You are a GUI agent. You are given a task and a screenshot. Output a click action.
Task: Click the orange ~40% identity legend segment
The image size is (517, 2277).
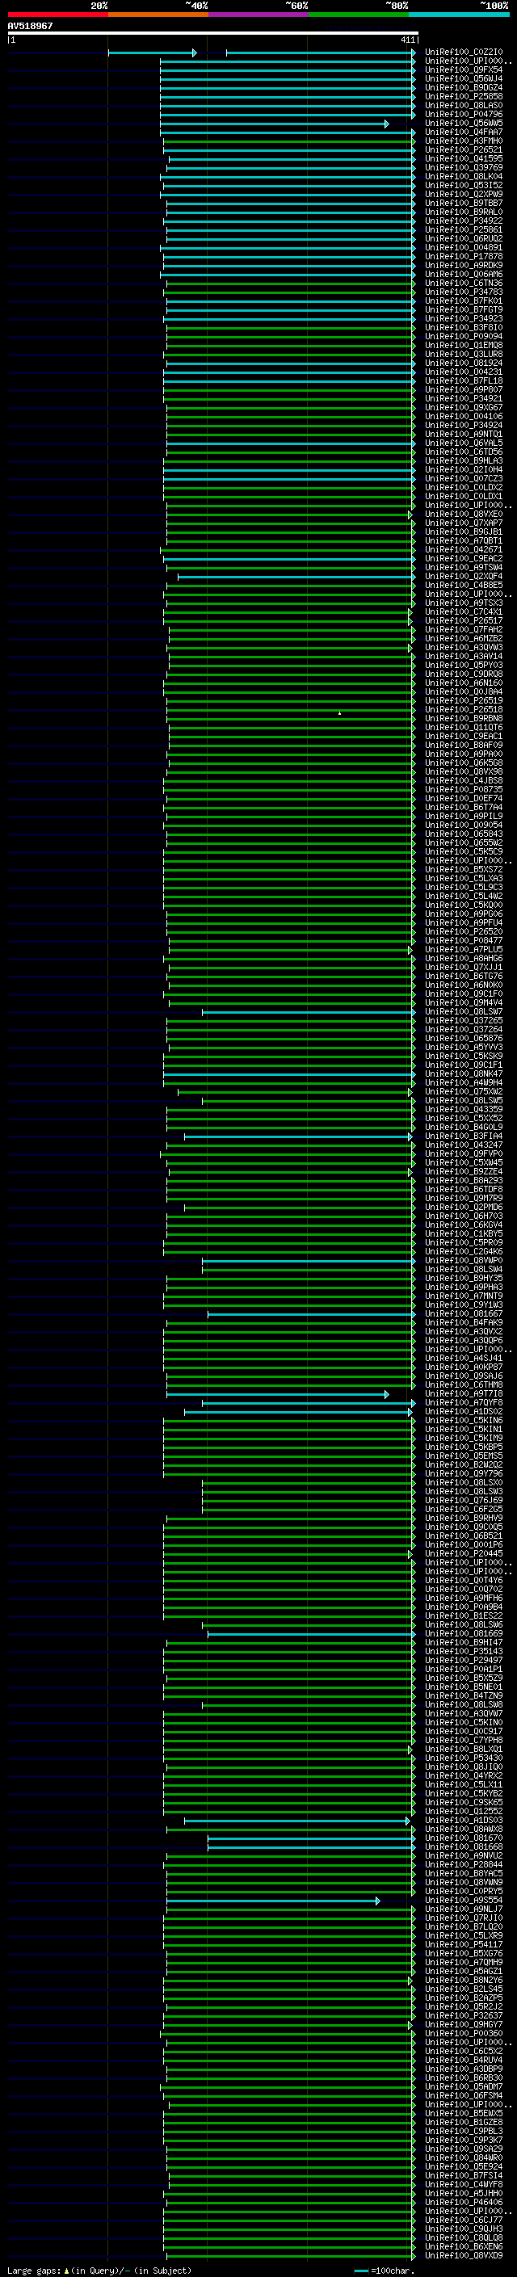pyautogui.click(x=158, y=15)
